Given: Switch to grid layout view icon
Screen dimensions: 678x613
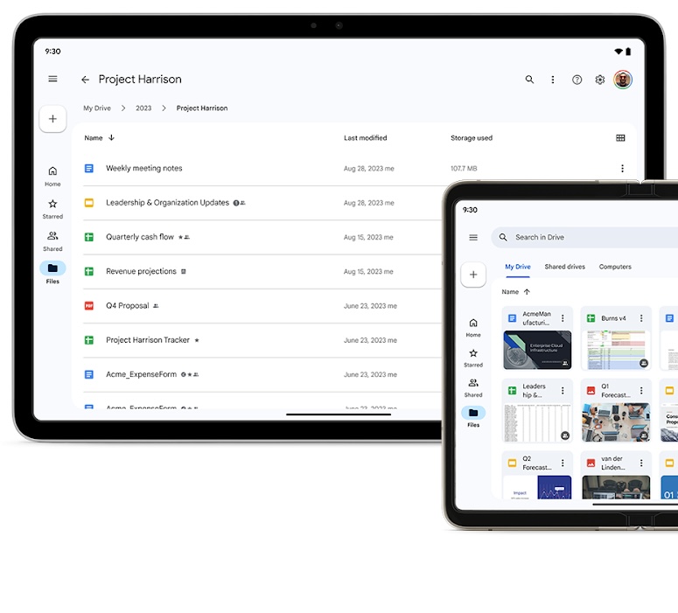Looking at the screenshot, I should click(x=620, y=138).
